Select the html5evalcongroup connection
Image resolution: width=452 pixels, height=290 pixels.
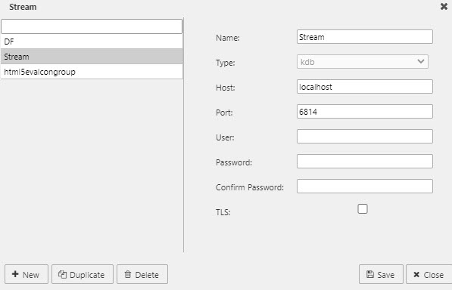(92, 72)
